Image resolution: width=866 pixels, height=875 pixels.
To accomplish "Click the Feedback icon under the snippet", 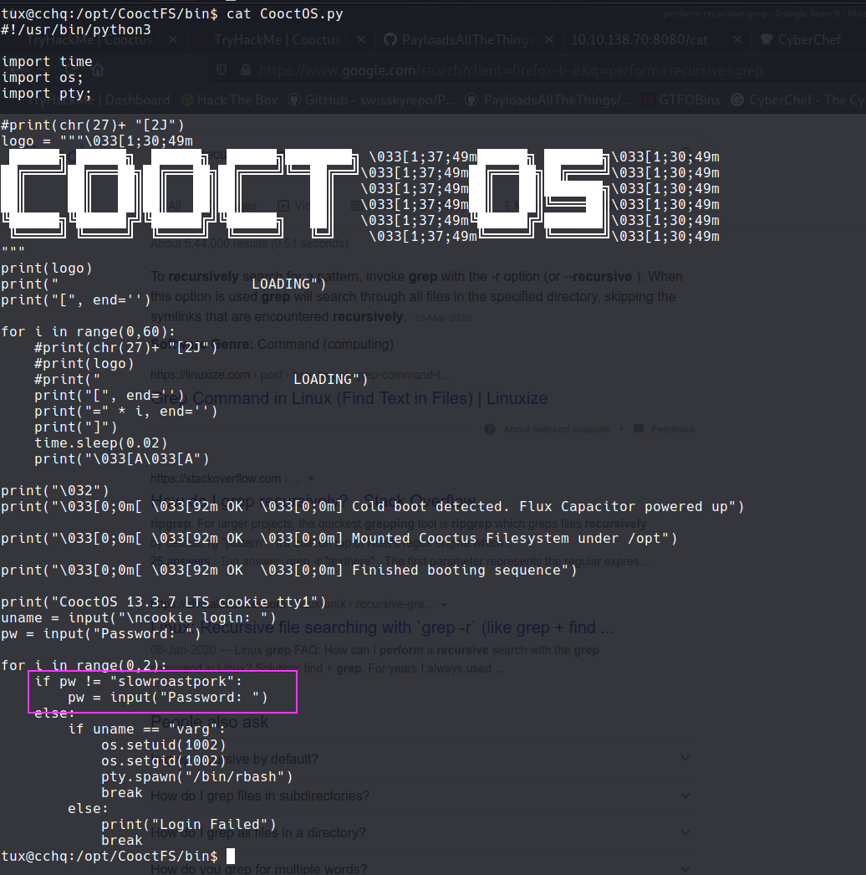I will click(x=639, y=429).
